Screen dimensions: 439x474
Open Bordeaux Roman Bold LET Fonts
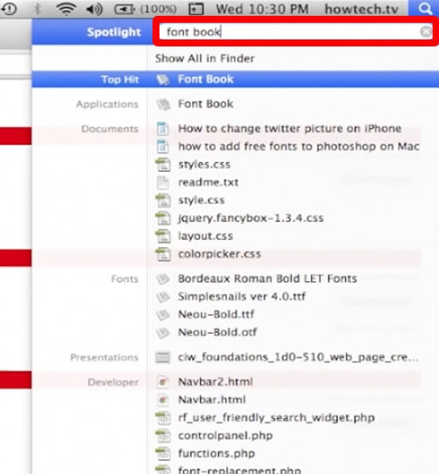point(267,279)
